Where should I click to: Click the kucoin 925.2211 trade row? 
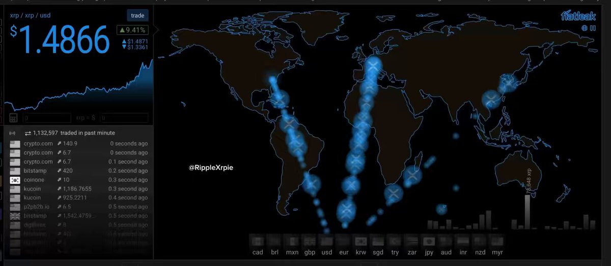[79, 197]
